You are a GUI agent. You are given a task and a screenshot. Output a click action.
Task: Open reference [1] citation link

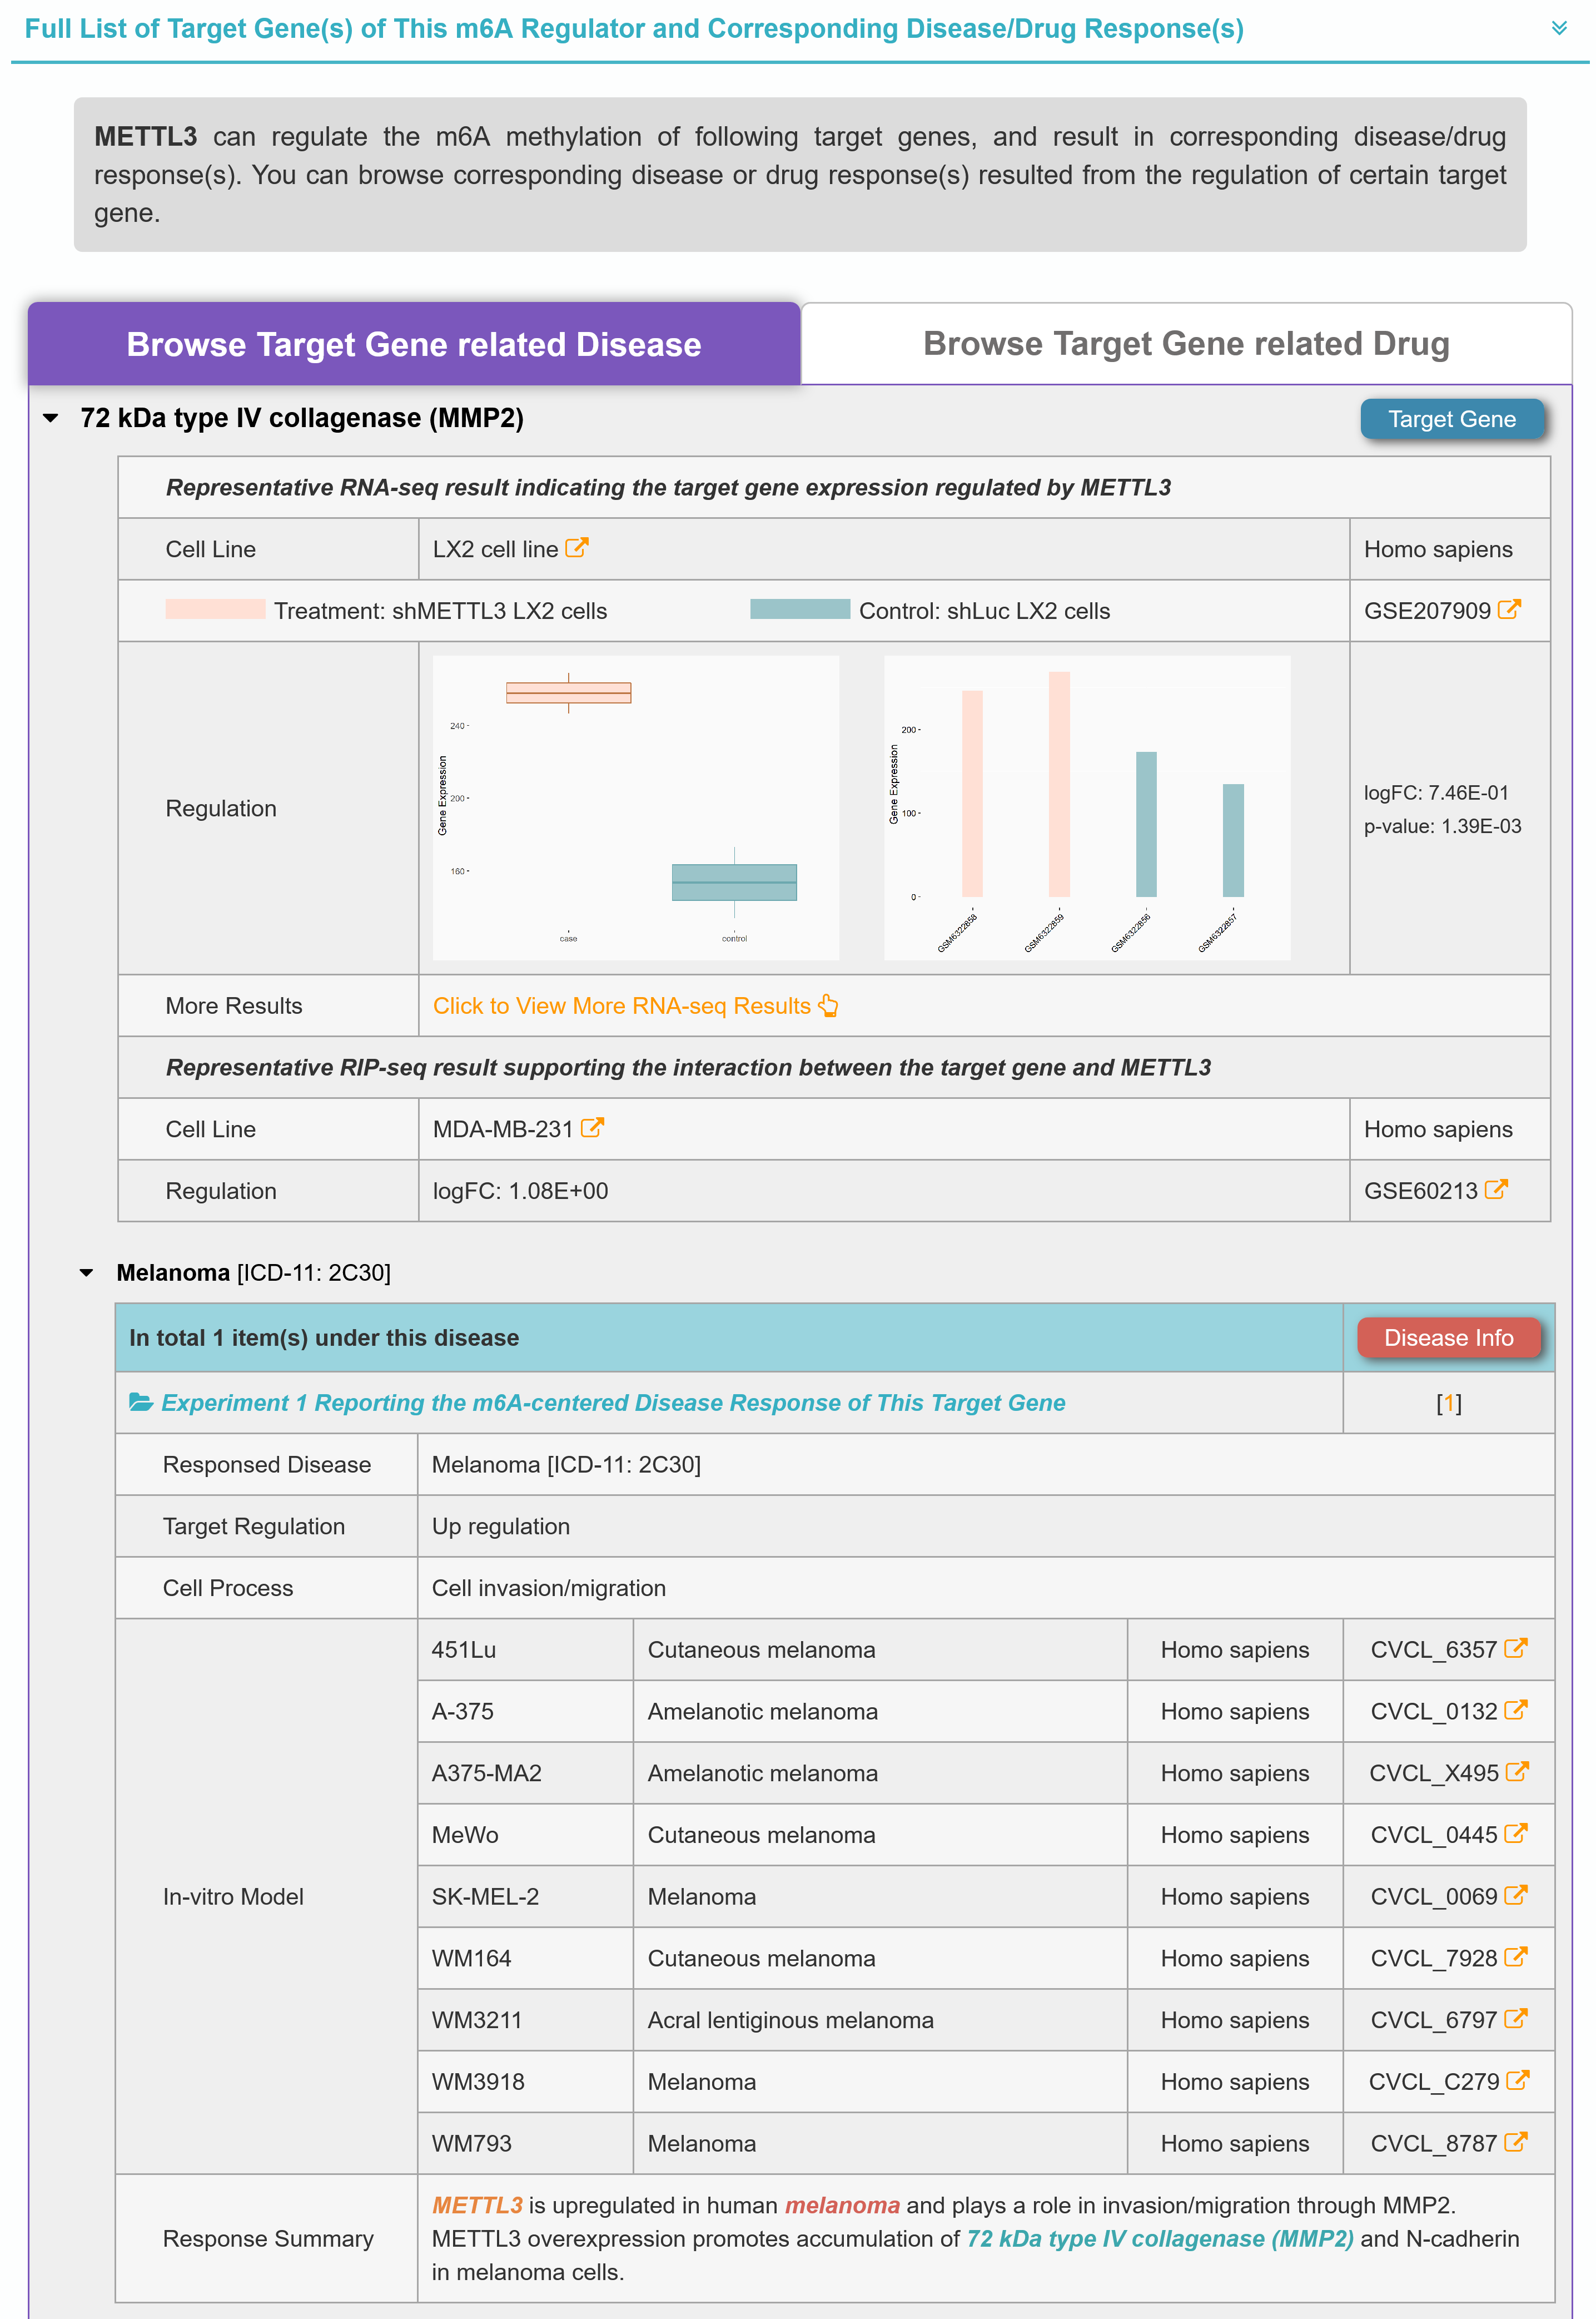1448,1403
